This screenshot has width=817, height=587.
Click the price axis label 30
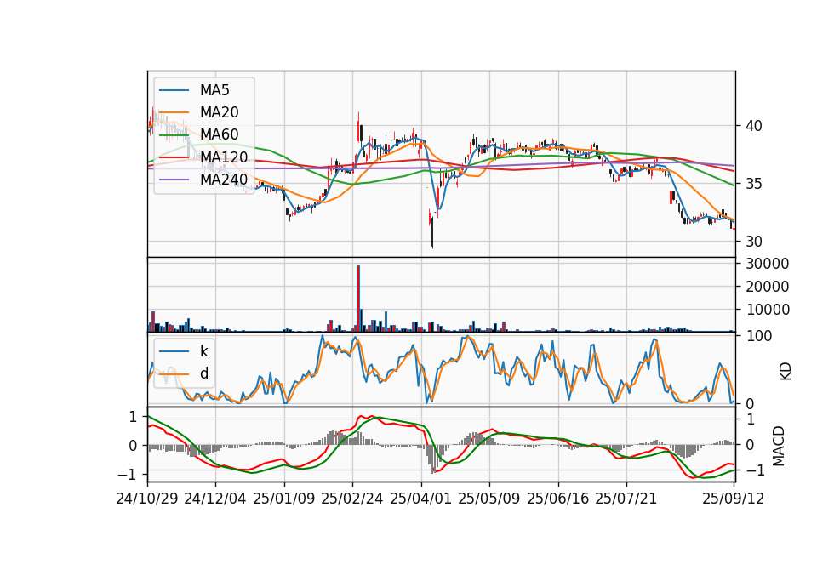coord(754,242)
